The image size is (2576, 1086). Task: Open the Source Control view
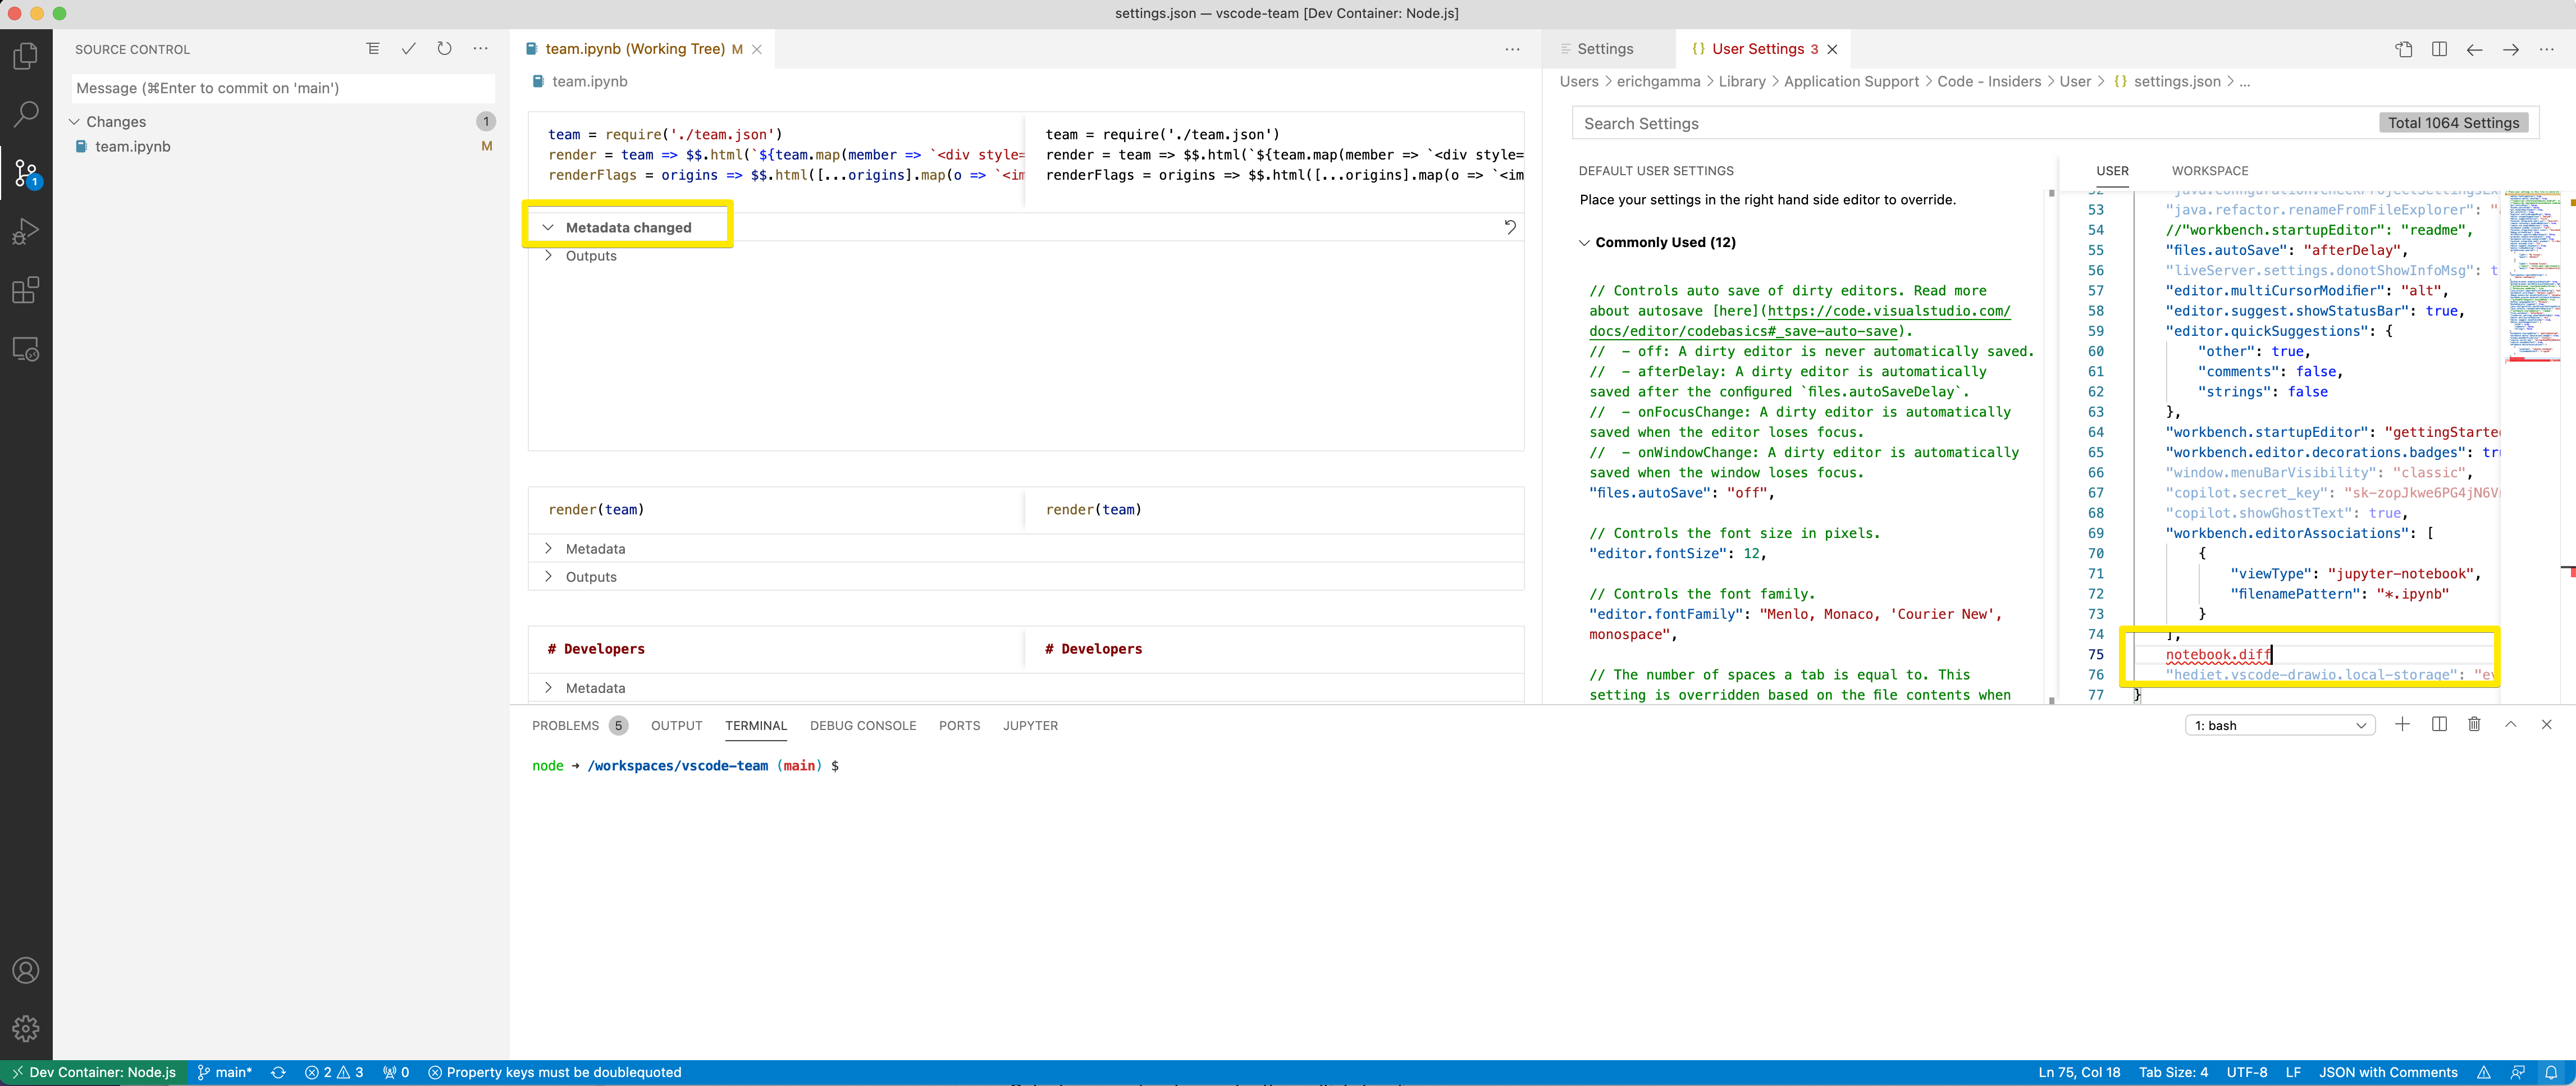click(x=26, y=172)
